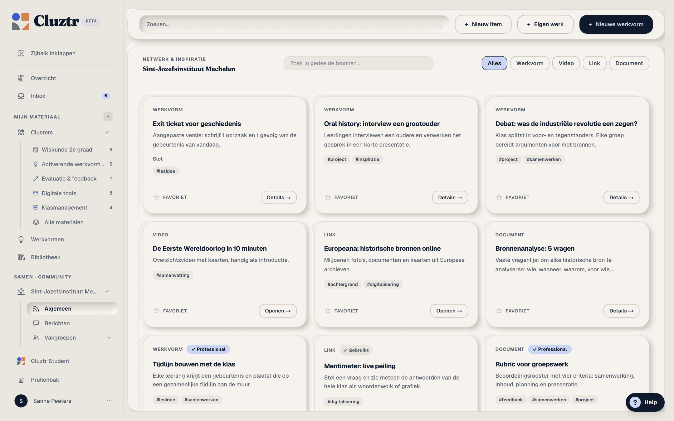Open the Prullenbak trash icon
This screenshot has width=674, height=421.
tap(21, 380)
